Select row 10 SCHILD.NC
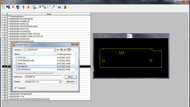This screenshot has width=190, height=107. click(x=49, y=39)
